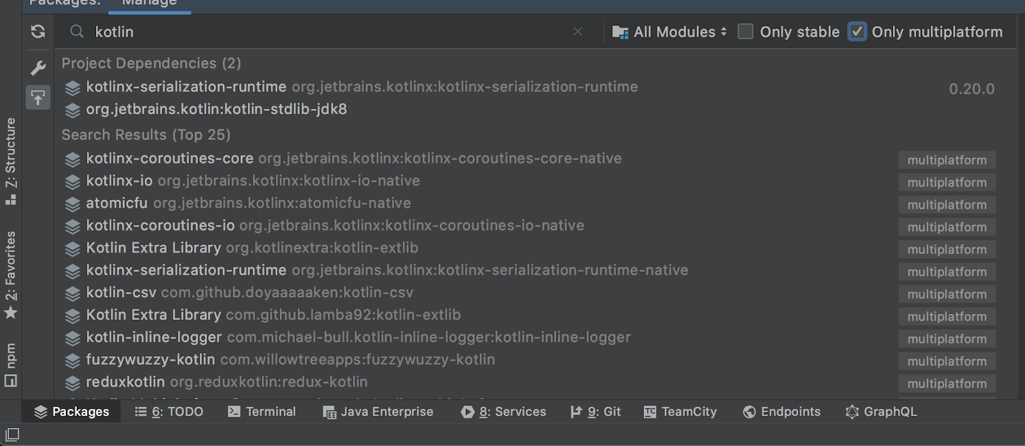The width and height of the screenshot is (1025, 446).
Task: Click the layers icon beside kotlin-stdlib-jdk8
Action: (72, 111)
